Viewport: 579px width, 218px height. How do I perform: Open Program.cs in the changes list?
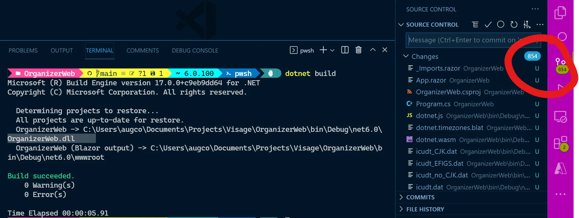pyautogui.click(x=433, y=104)
